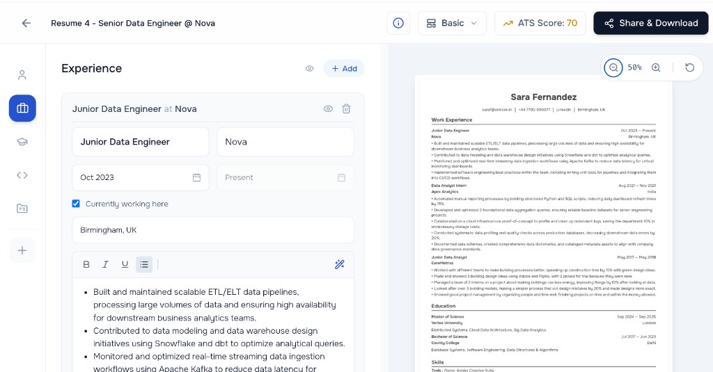The height and width of the screenshot is (372, 713).
Task: Click the Sara Fernandez name in preview
Action: (x=543, y=97)
